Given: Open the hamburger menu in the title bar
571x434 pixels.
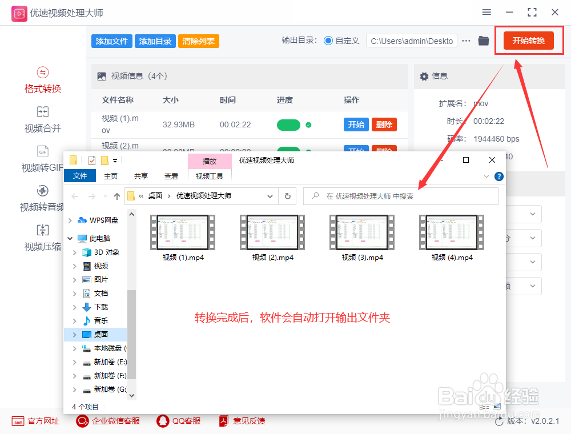Looking at the screenshot, I should coord(486,13).
